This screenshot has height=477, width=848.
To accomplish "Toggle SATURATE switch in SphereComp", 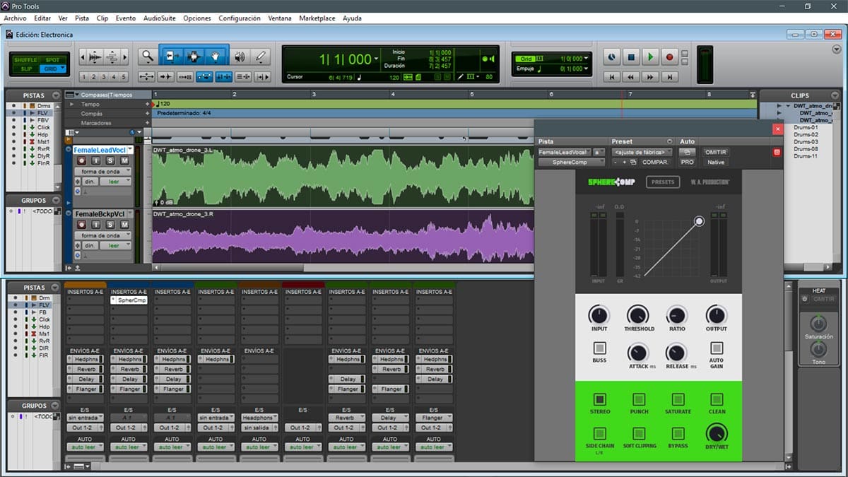I will coord(677,399).
